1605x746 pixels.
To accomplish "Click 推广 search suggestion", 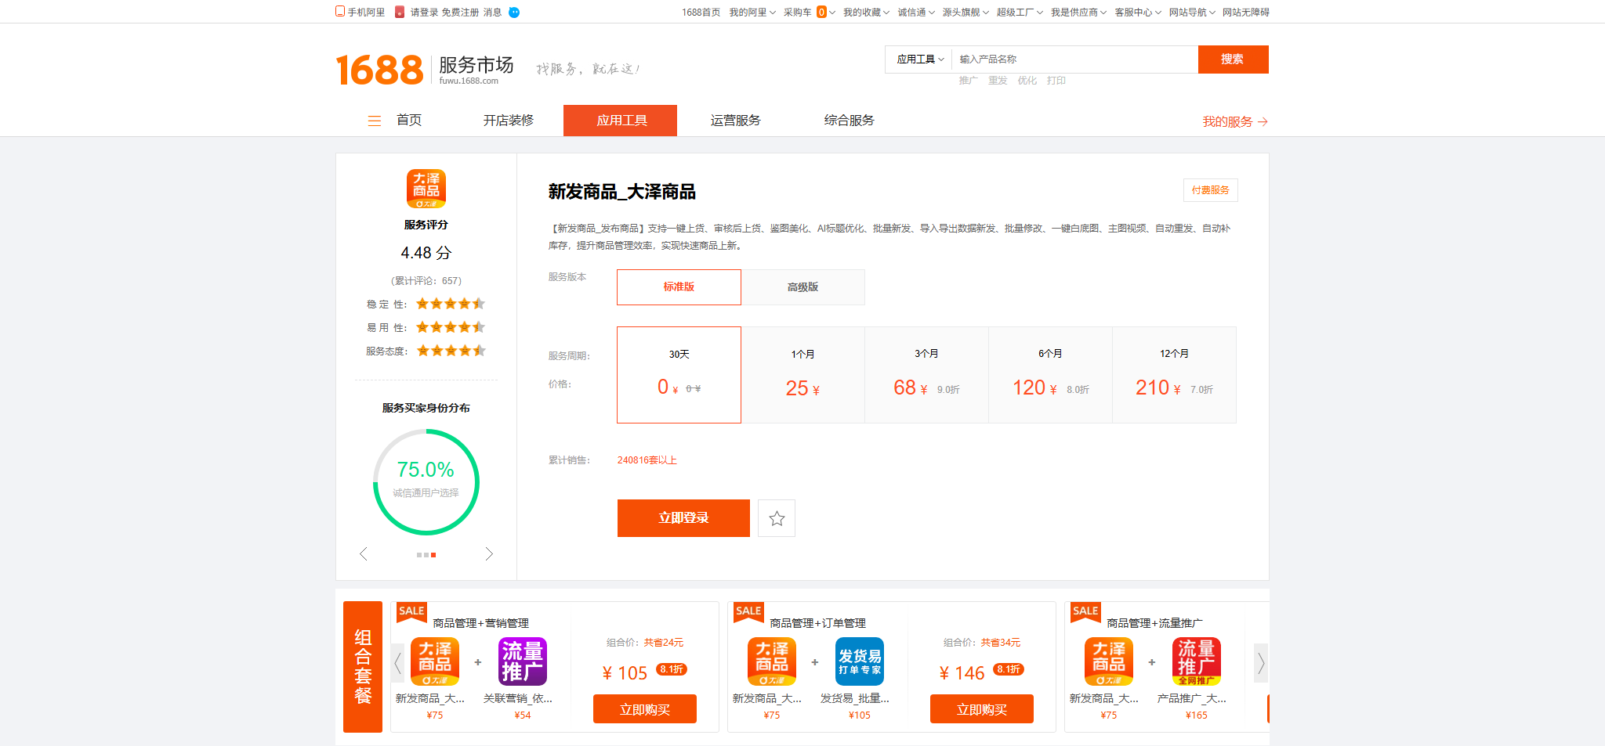I will click(x=968, y=81).
